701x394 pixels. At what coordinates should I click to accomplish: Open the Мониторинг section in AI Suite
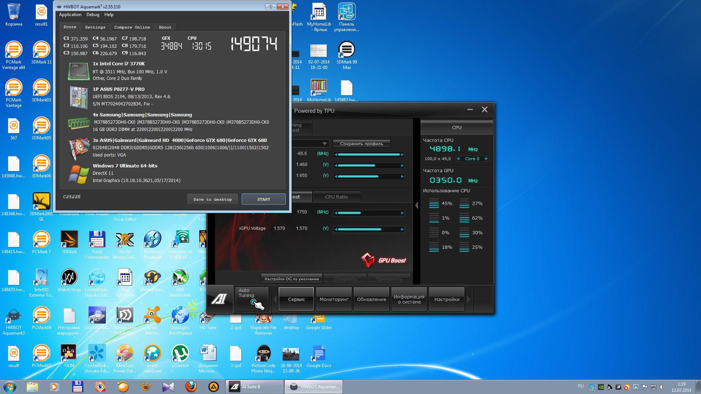pos(334,299)
